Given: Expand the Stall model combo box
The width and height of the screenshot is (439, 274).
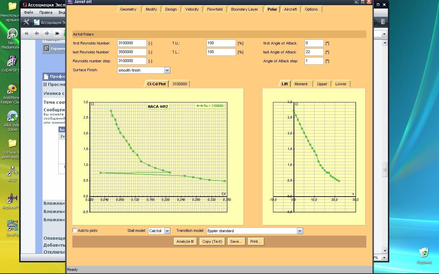Looking at the screenshot, I should [x=167, y=231].
